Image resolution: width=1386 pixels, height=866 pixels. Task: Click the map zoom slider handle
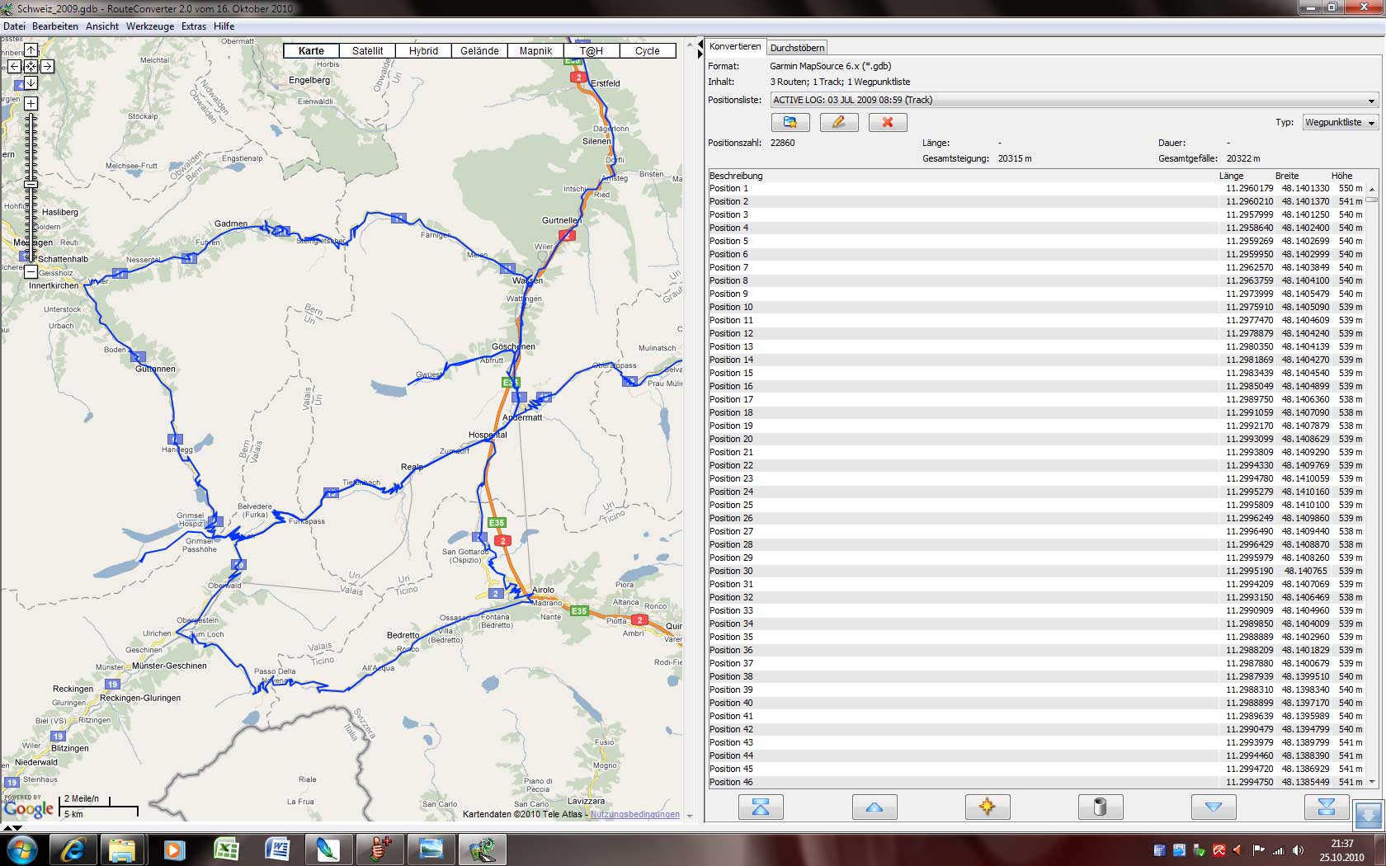(x=31, y=183)
